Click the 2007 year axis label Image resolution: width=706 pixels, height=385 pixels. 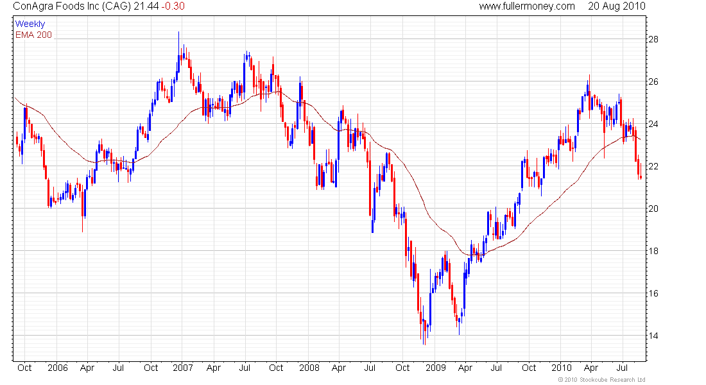(x=184, y=368)
